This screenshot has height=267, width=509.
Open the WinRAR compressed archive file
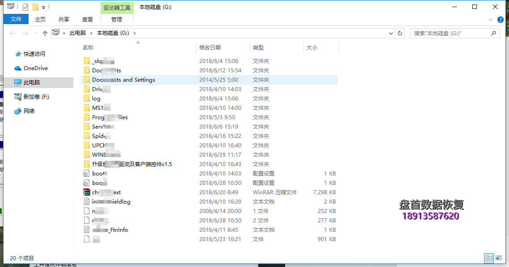click(x=106, y=192)
